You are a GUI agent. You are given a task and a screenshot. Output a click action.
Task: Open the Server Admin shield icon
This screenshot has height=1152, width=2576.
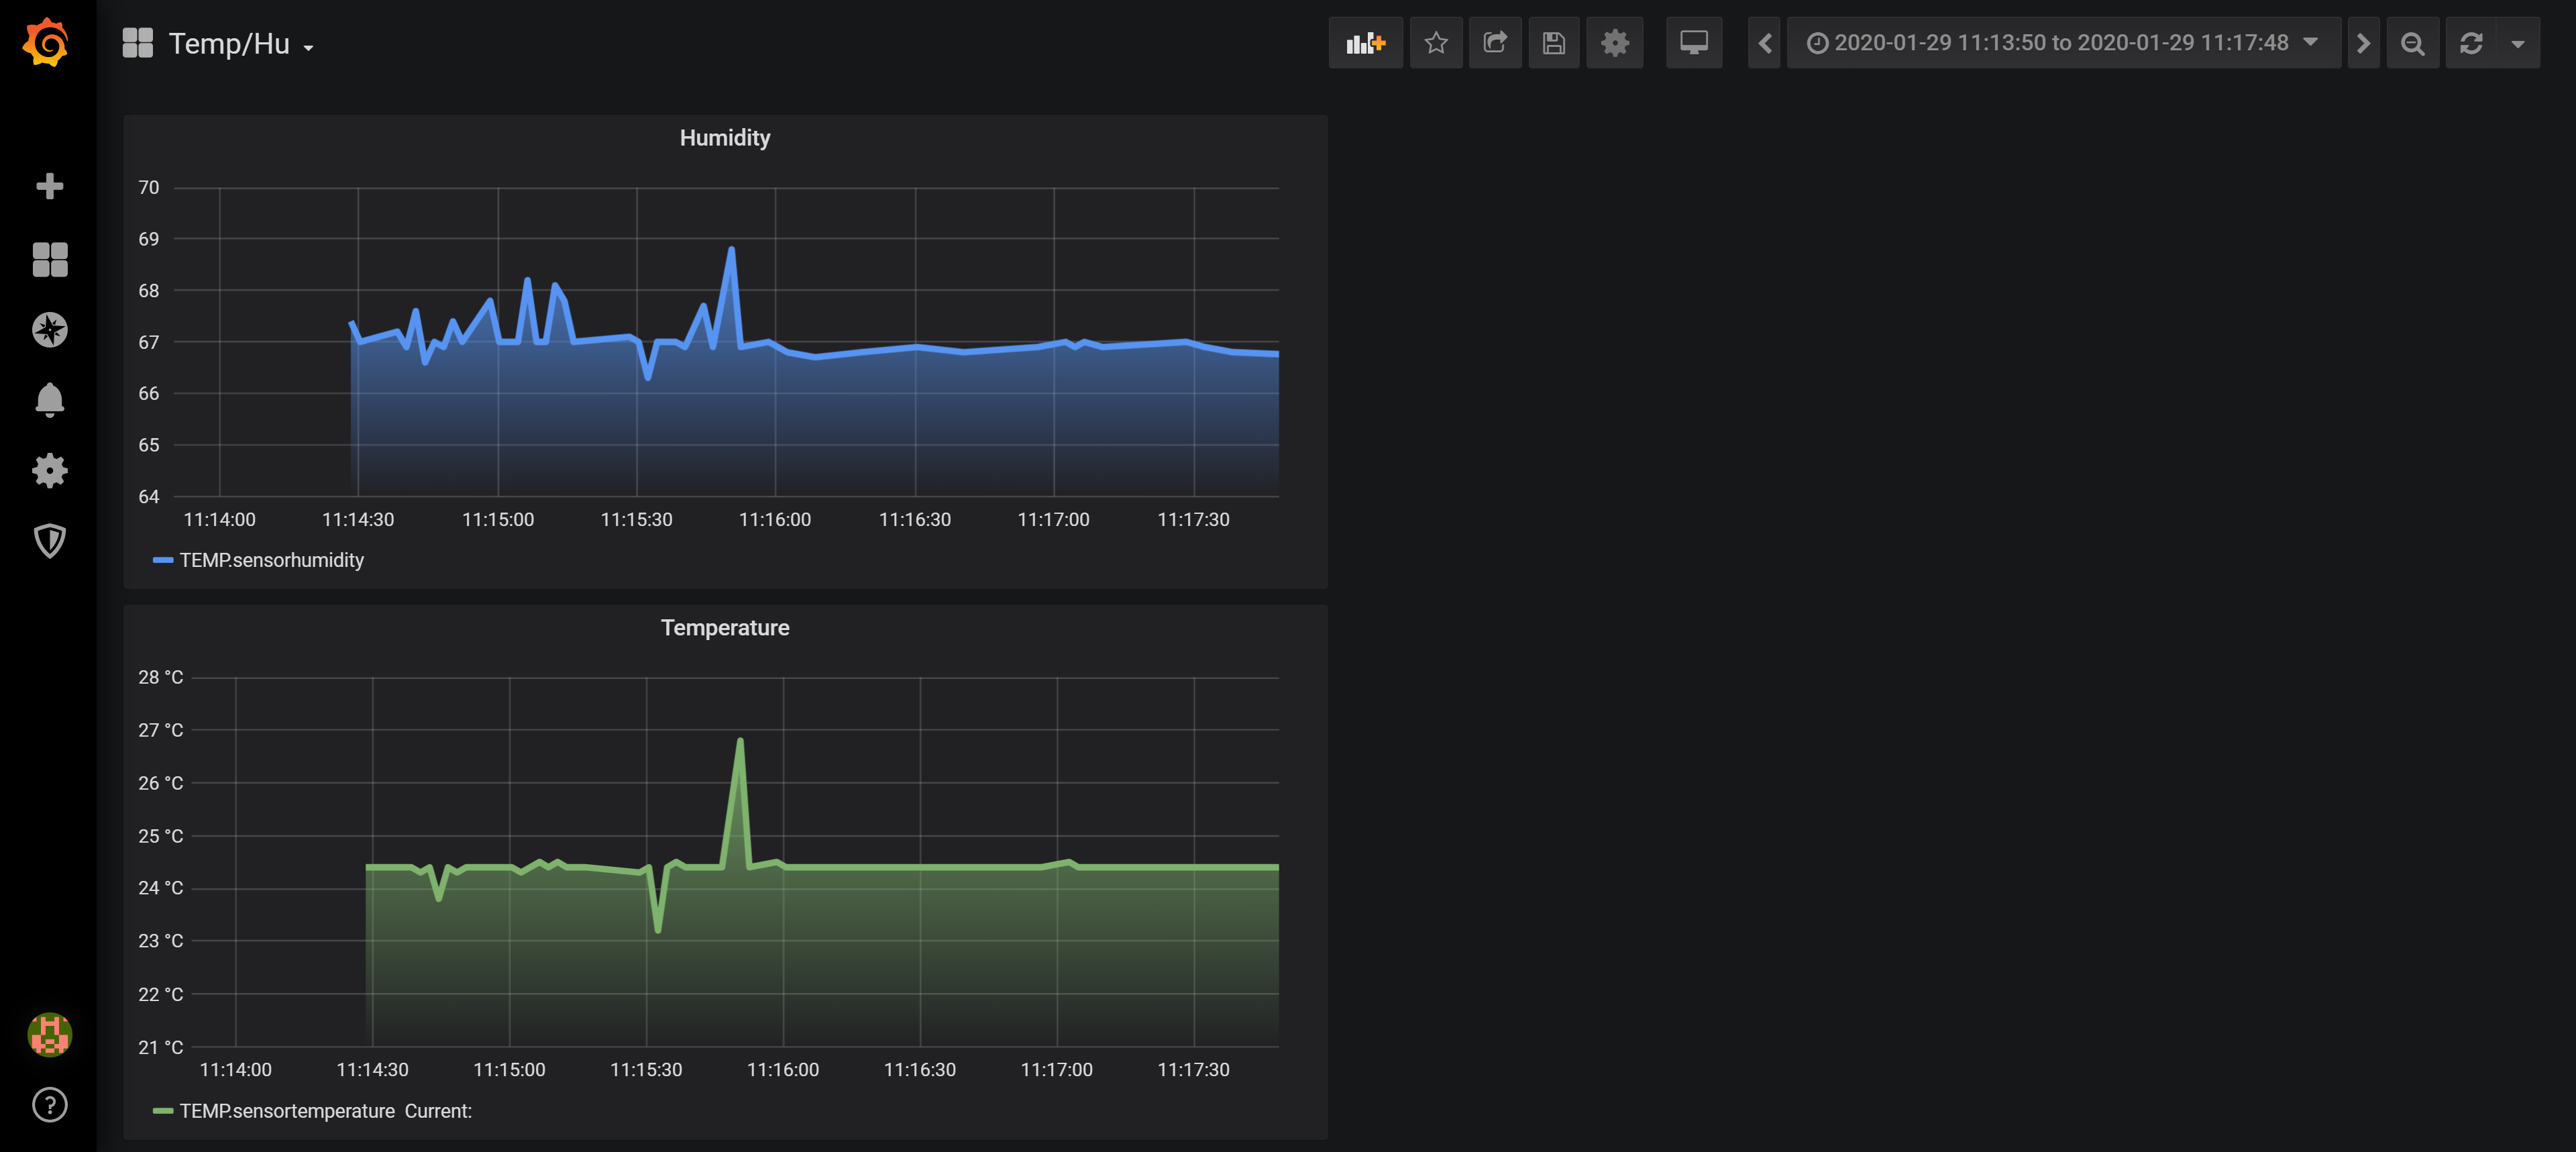(x=49, y=541)
